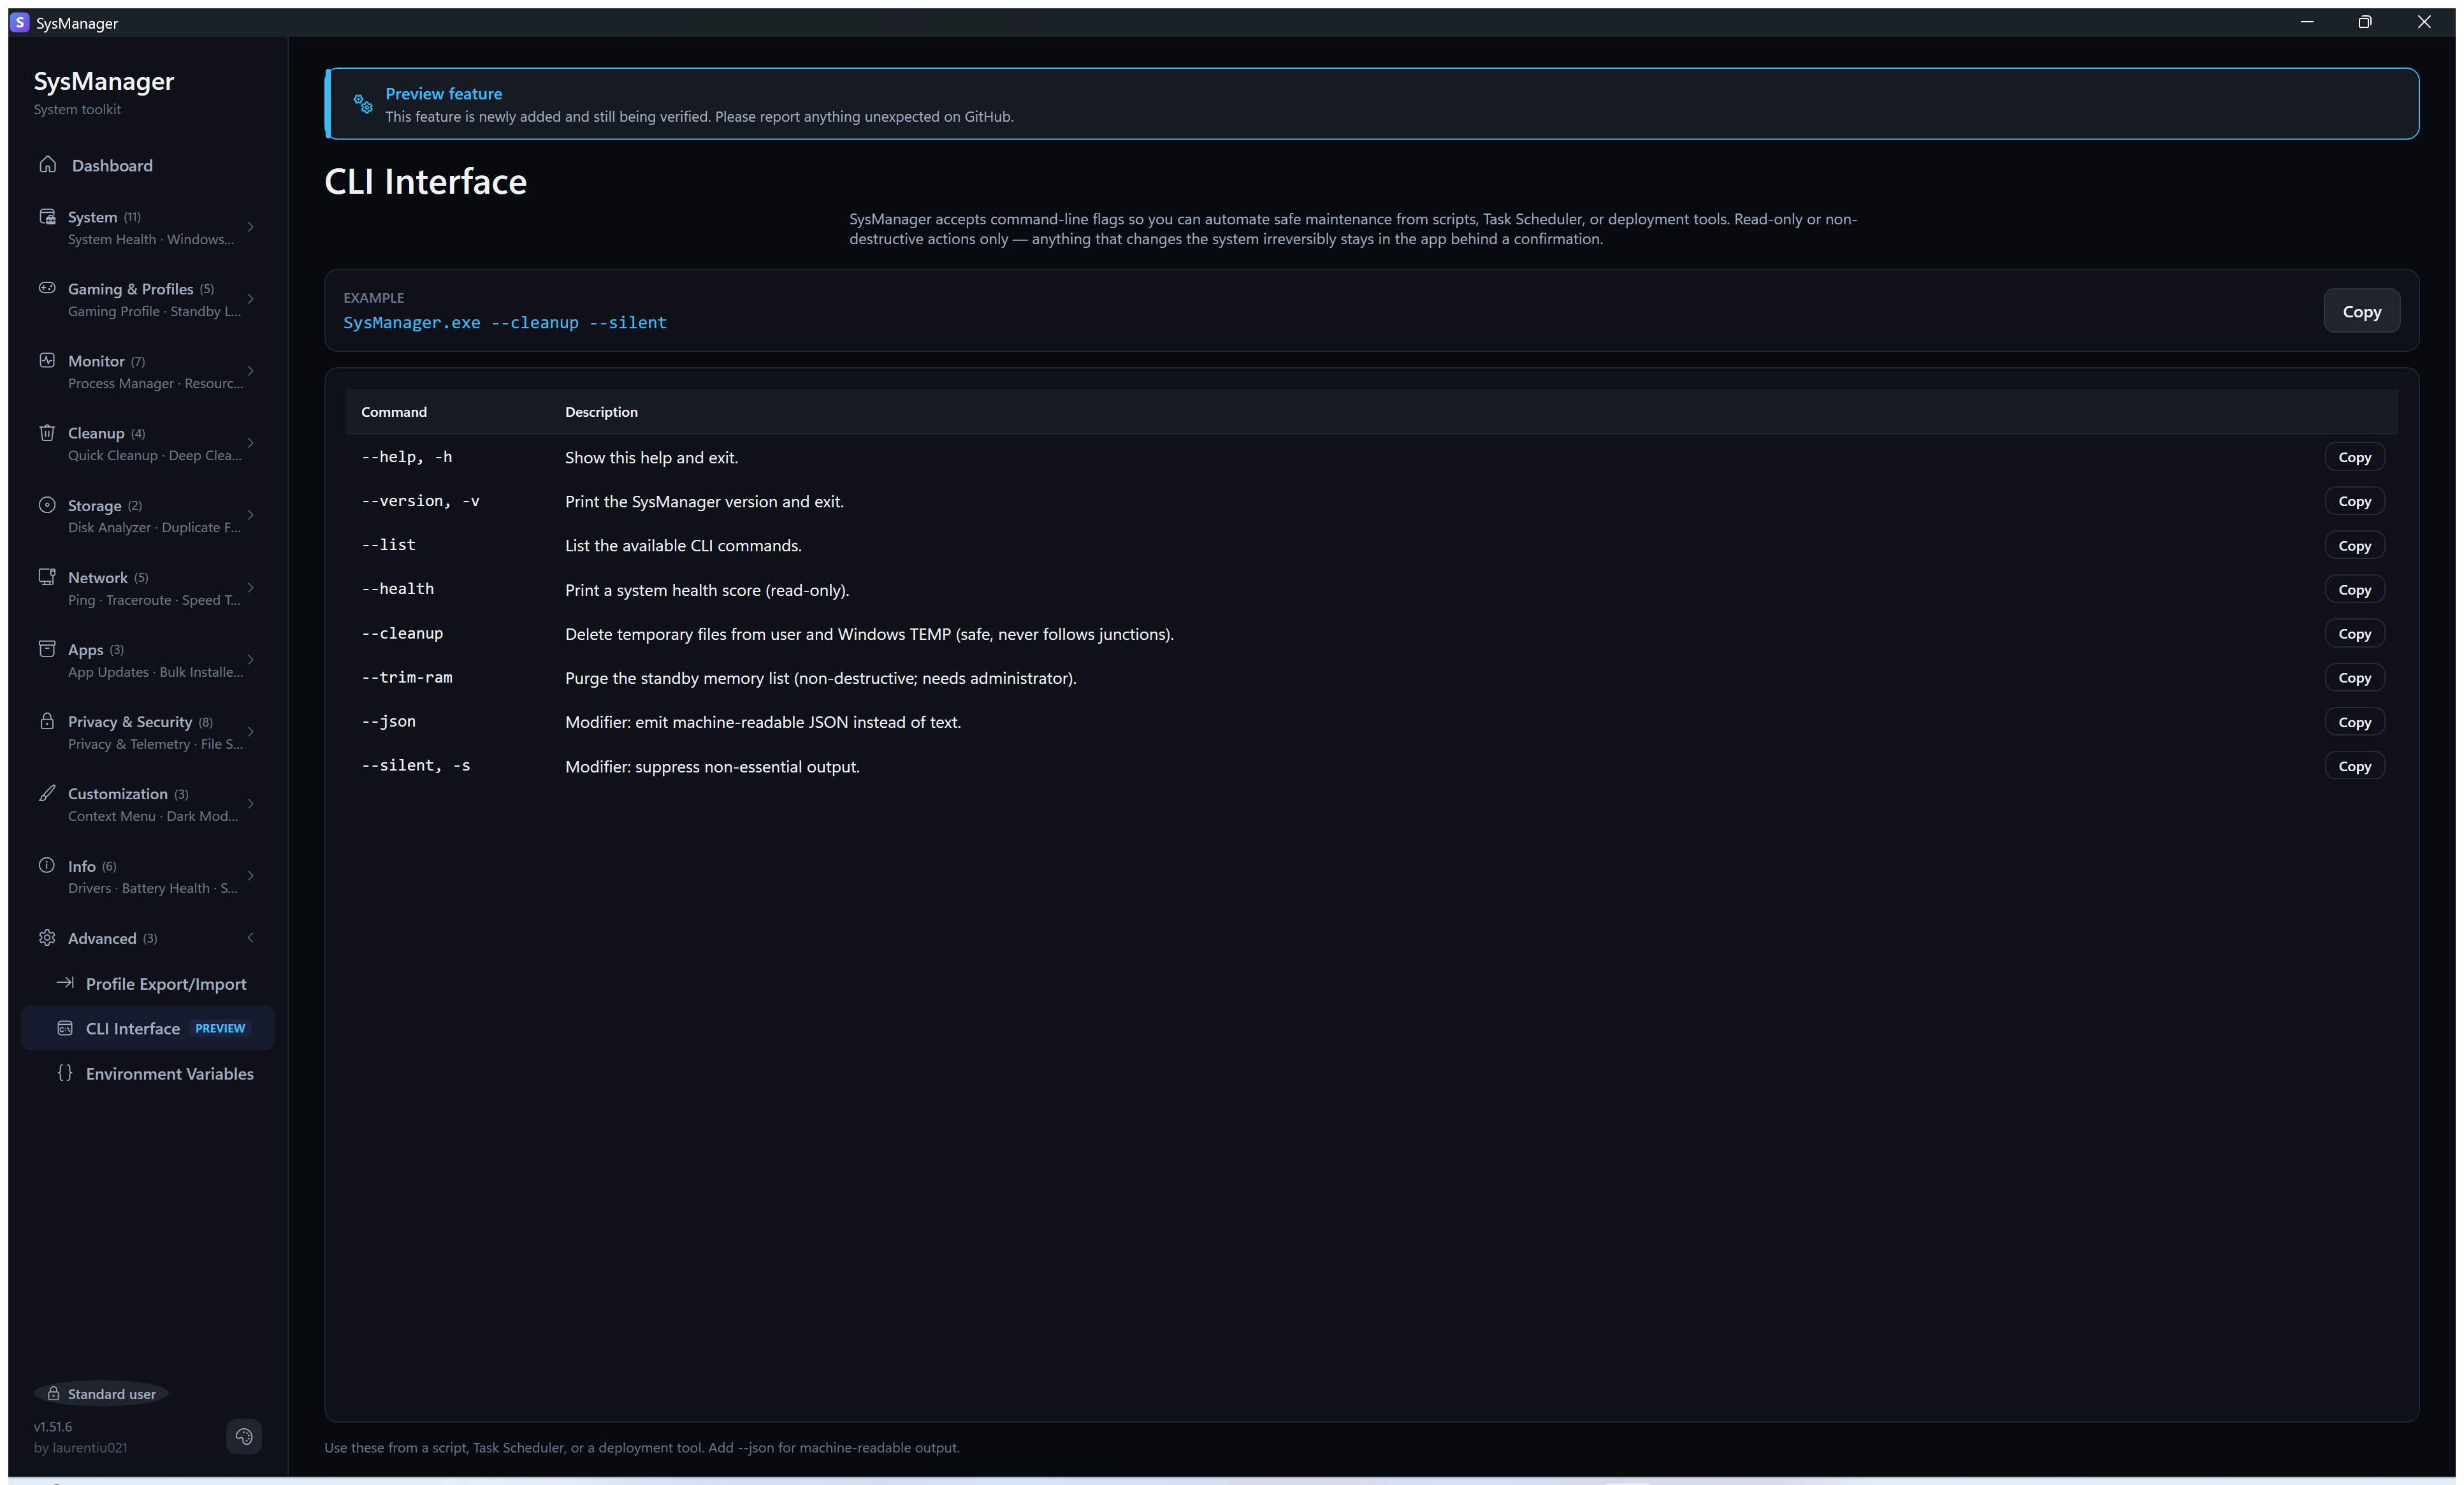This screenshot has width=2464, height=1485.
Task: Copy the --cleanup command
Action: click(2354, 634)
